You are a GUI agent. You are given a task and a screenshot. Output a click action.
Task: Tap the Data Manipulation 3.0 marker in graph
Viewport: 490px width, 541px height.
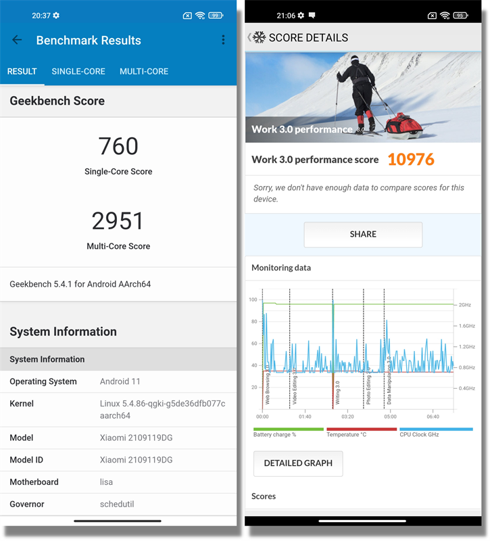click(x=389, y=381)
